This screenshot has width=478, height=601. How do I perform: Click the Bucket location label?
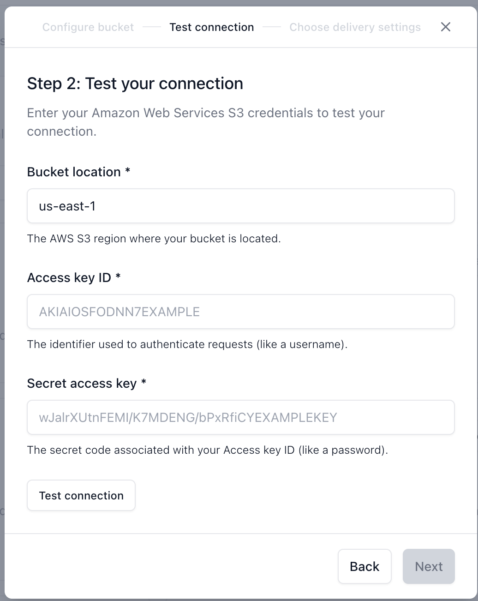(x=74, y=172)
